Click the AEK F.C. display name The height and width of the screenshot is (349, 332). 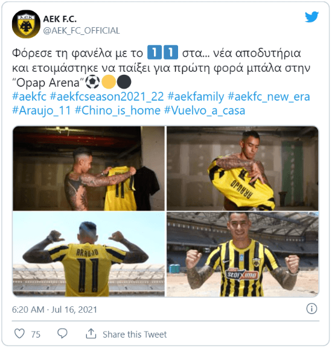[x=60, y=19]
